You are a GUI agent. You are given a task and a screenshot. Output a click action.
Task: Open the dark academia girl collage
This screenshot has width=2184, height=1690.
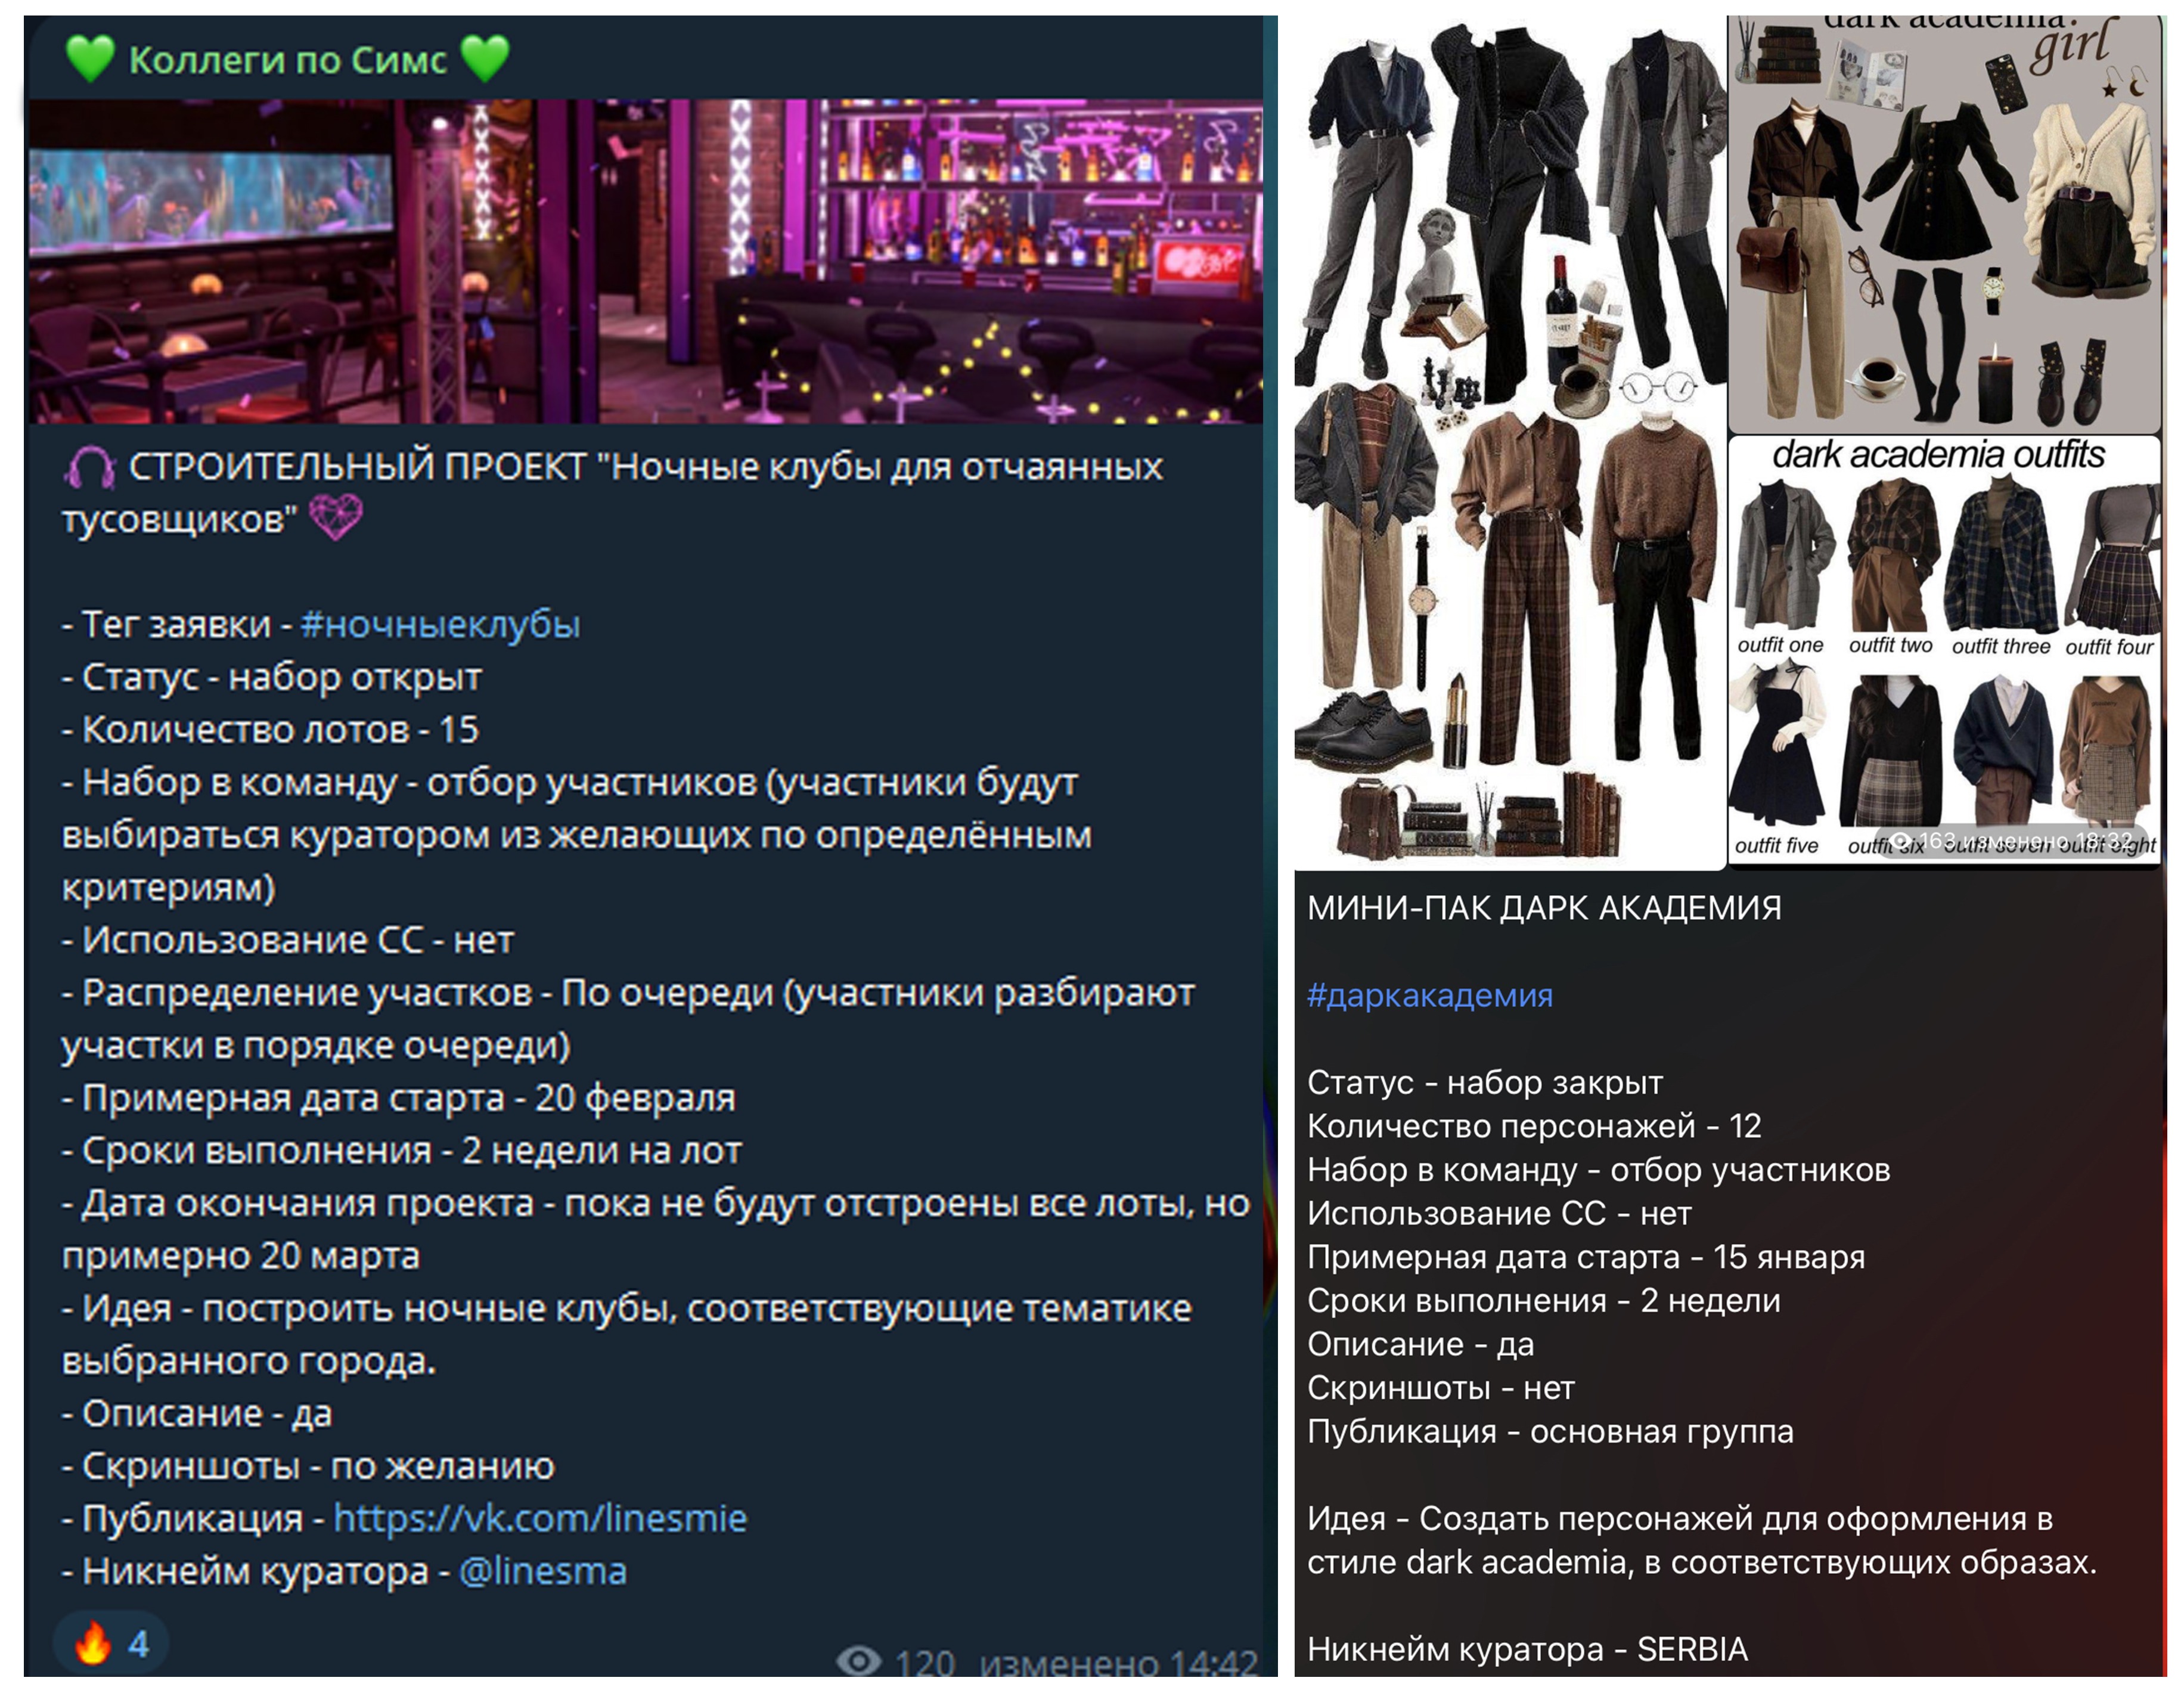click(1944, 223)
